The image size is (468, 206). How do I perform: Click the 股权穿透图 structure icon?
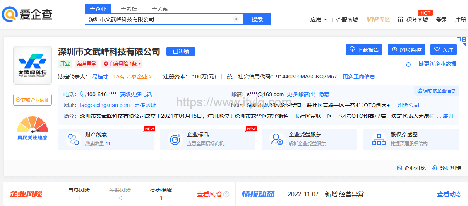(379, 140)
